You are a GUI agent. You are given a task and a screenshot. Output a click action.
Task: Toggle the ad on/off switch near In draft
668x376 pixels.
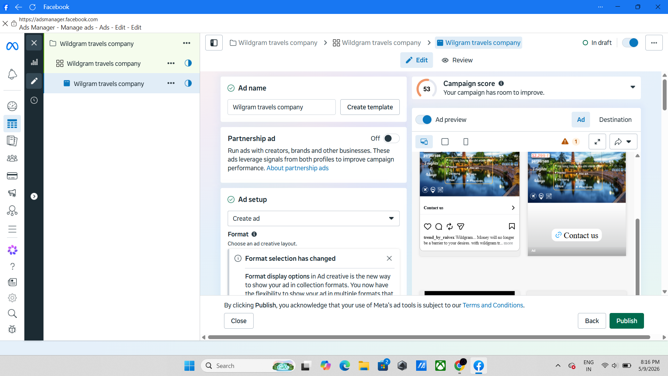click(630, 43)
